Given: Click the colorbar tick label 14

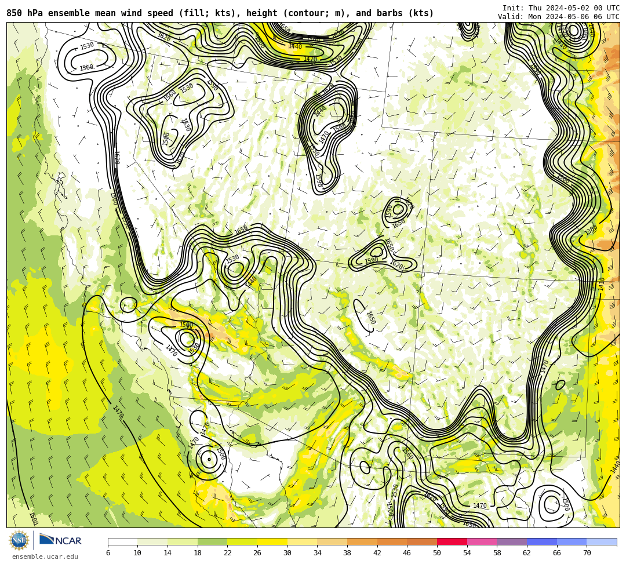Looking at the screenshot, I should click(168, 553).
